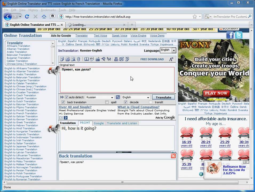Open the interface Language dropdown
This screenshot has width=255, height=192.
point(168,50)
